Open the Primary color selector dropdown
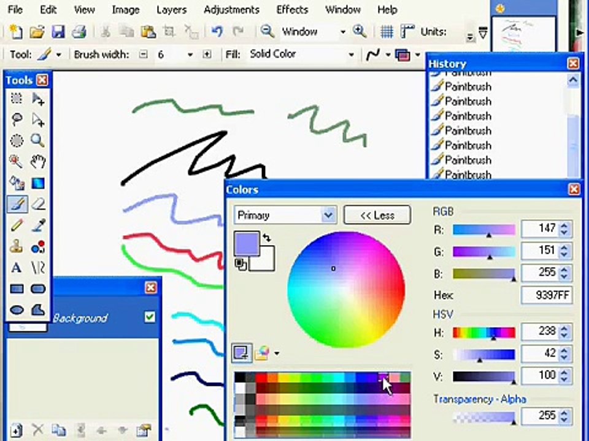589x441 pixels. tap(328, 215)
